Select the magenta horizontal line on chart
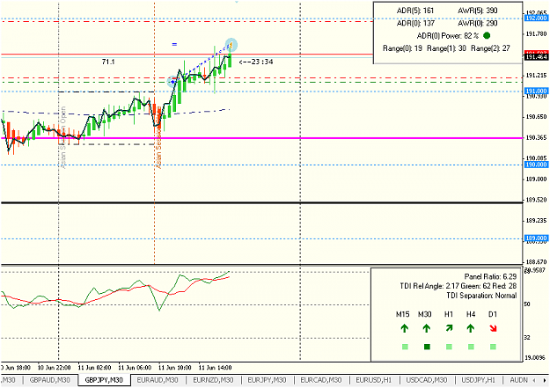 click(x=261, y=138)
